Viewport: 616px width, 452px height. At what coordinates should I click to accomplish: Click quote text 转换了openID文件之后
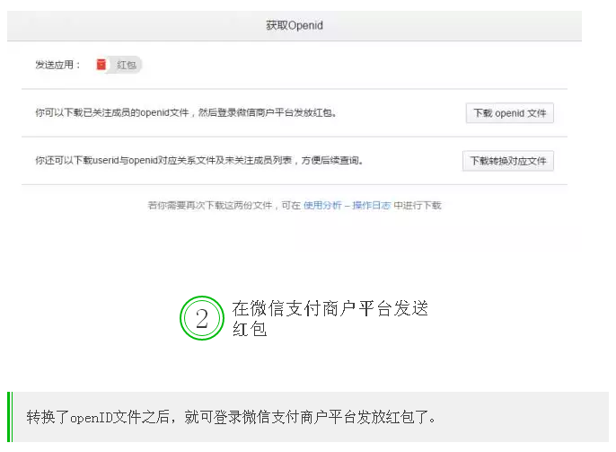coord(97,417)
